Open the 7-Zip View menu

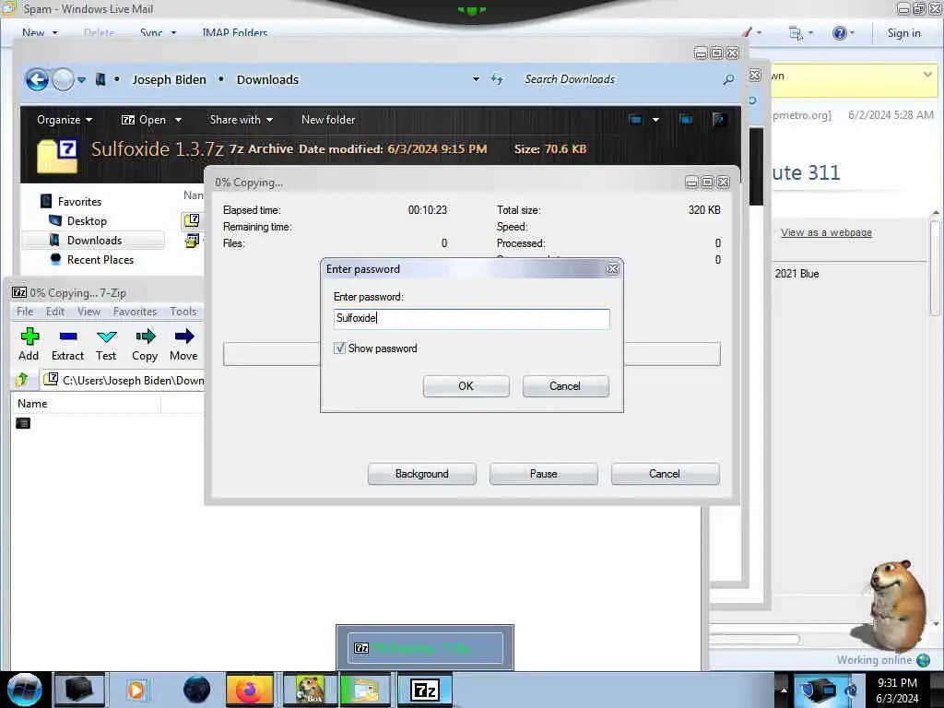pos(88,312)
